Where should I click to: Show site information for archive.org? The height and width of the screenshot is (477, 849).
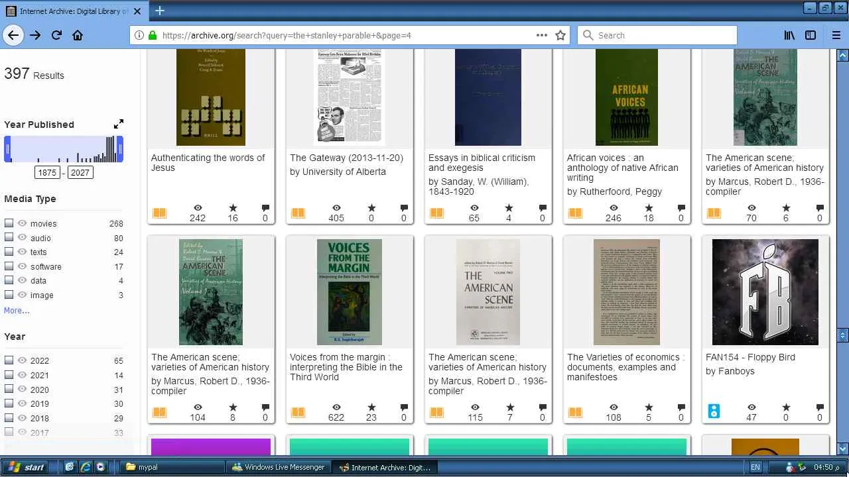139,35
